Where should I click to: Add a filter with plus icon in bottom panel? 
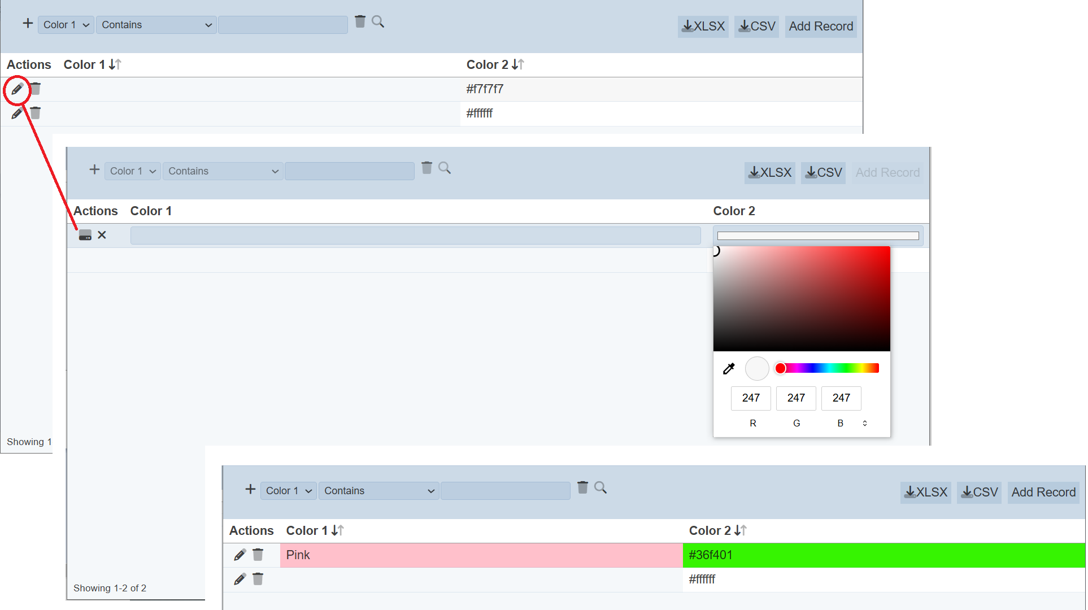coord(250,489)
